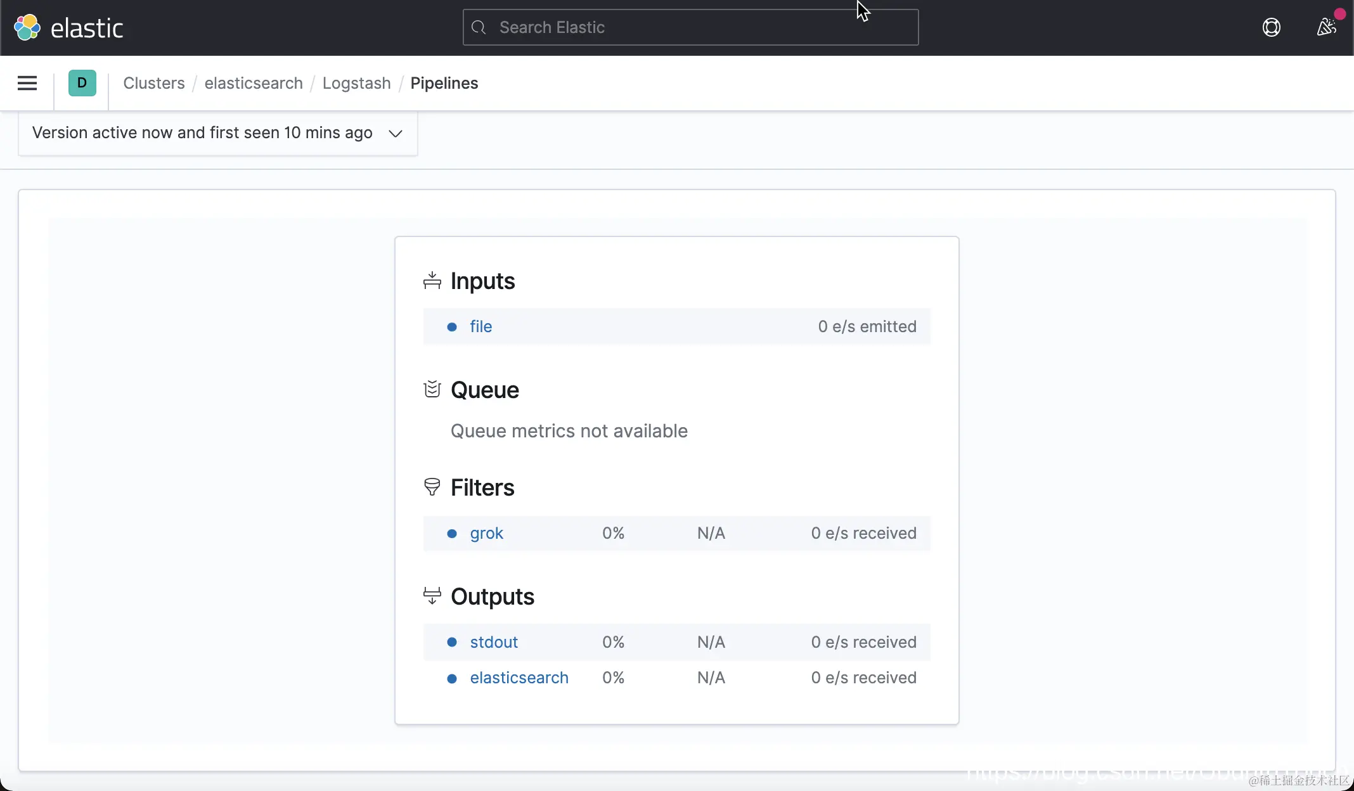Open the file input plugin
Screen dimensions: 1354x791
click(480, 326)
